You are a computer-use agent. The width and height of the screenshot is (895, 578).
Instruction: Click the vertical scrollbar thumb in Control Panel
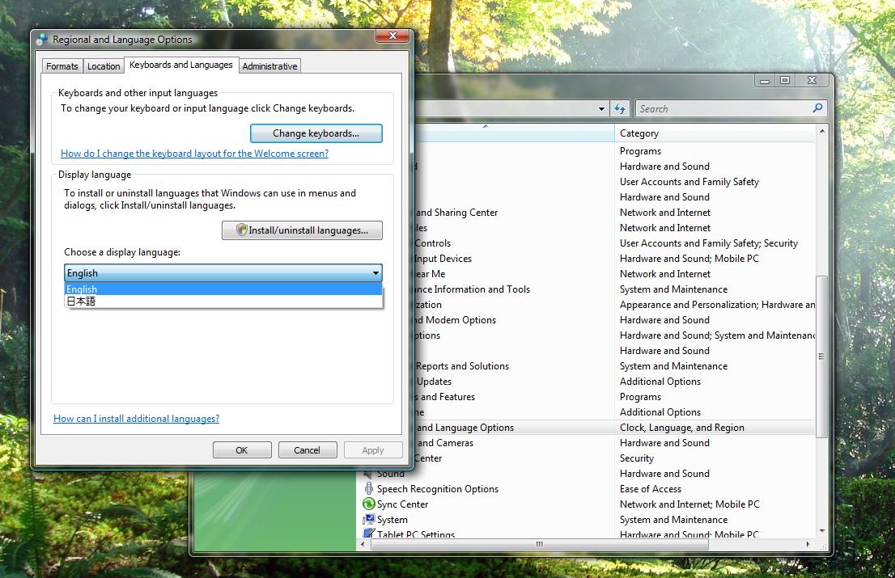tap(822, 357)
